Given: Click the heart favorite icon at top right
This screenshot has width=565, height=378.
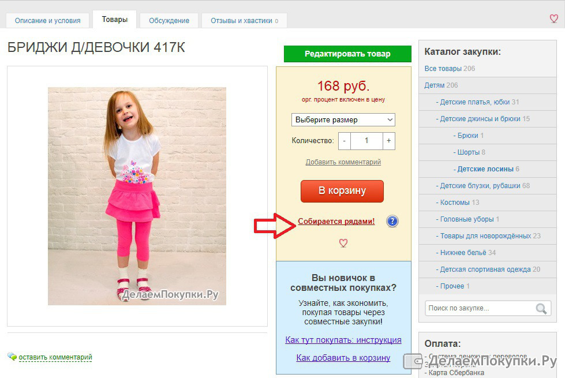Looking at the screenshot, I should tap(553, 18).
